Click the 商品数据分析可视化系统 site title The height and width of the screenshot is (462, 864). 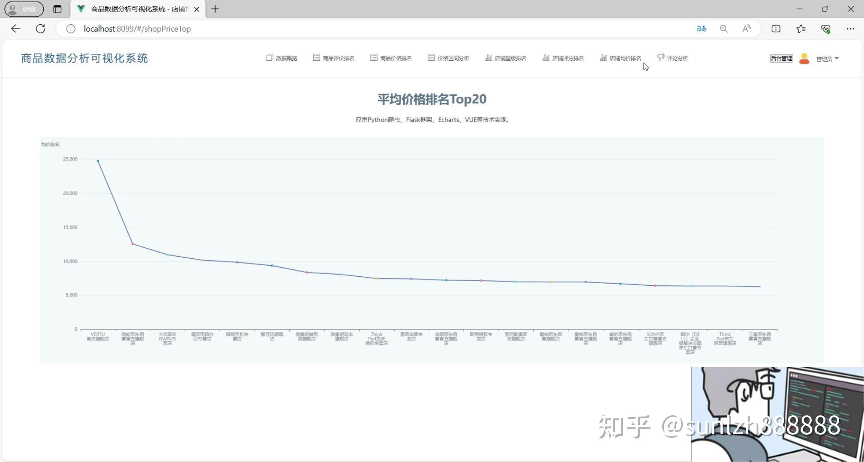click(x=84, y=58)
